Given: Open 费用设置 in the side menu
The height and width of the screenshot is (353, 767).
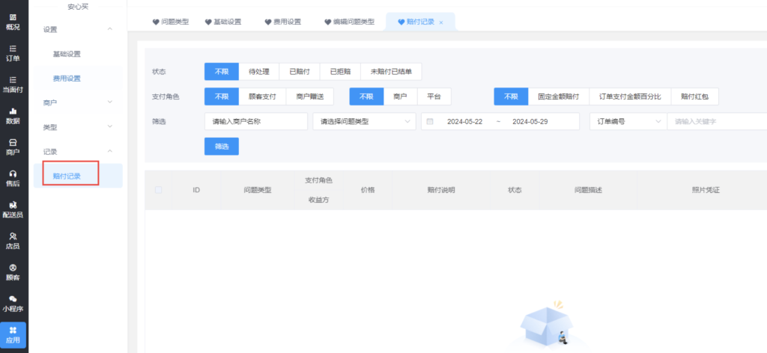Looking at the screenshot, I should coord(67,78).
